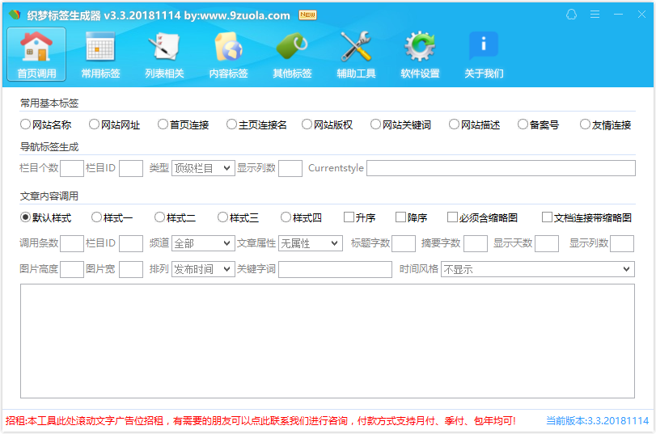Open 辅助工具 wrench and screwdriver icon
Screen dimensions: 656x434
coord(356,54)
